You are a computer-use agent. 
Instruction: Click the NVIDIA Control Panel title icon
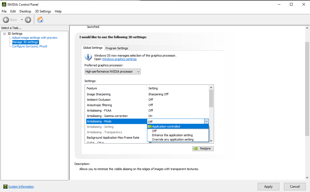click(4, 4)
